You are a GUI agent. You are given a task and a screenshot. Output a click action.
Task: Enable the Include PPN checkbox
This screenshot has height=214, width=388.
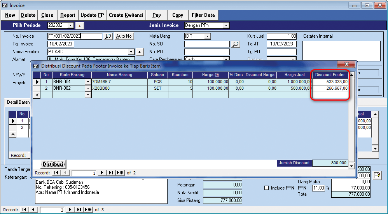266,188
